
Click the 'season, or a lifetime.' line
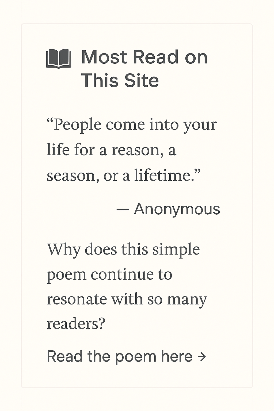(x=123, y=175)
